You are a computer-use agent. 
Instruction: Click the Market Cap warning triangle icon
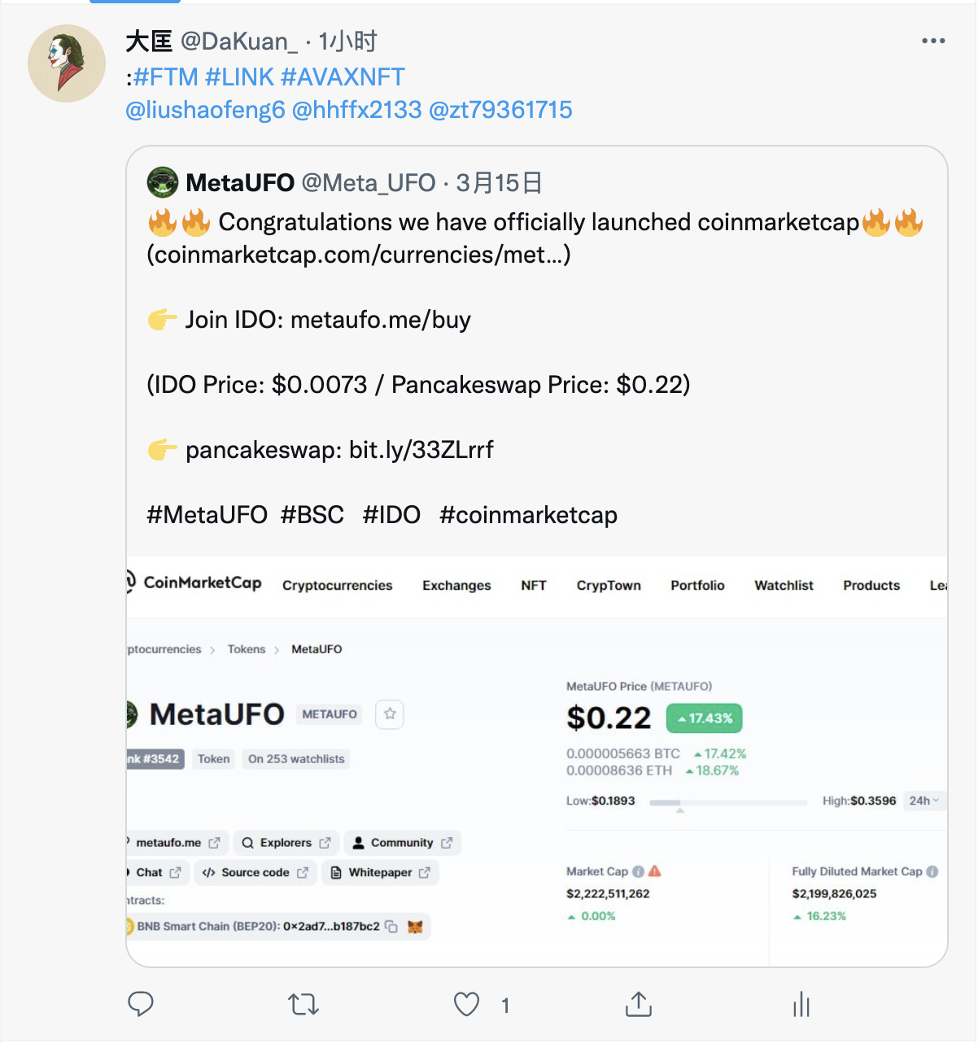click(x=655, y=871)
